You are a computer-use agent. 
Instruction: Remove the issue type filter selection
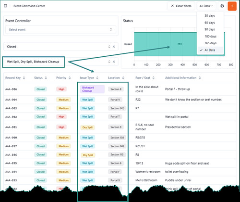tap(114, 62)
